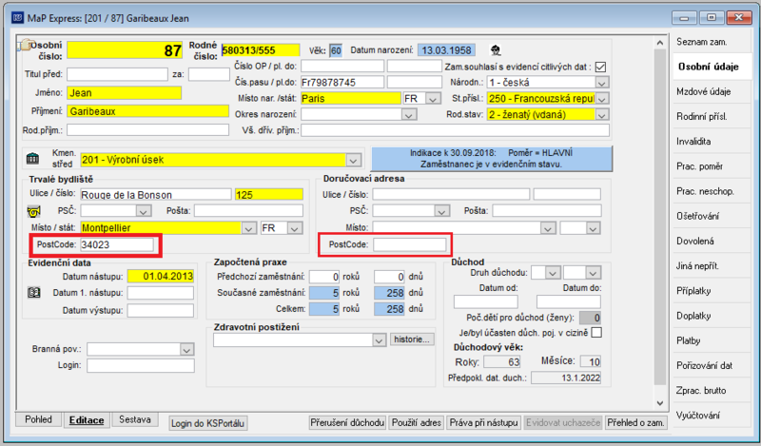Click the figure icon next to Datum narození
The image size is (761, 446).
(x=496, y=50)
